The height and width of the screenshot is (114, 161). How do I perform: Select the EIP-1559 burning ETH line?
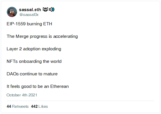pos(29,24)
